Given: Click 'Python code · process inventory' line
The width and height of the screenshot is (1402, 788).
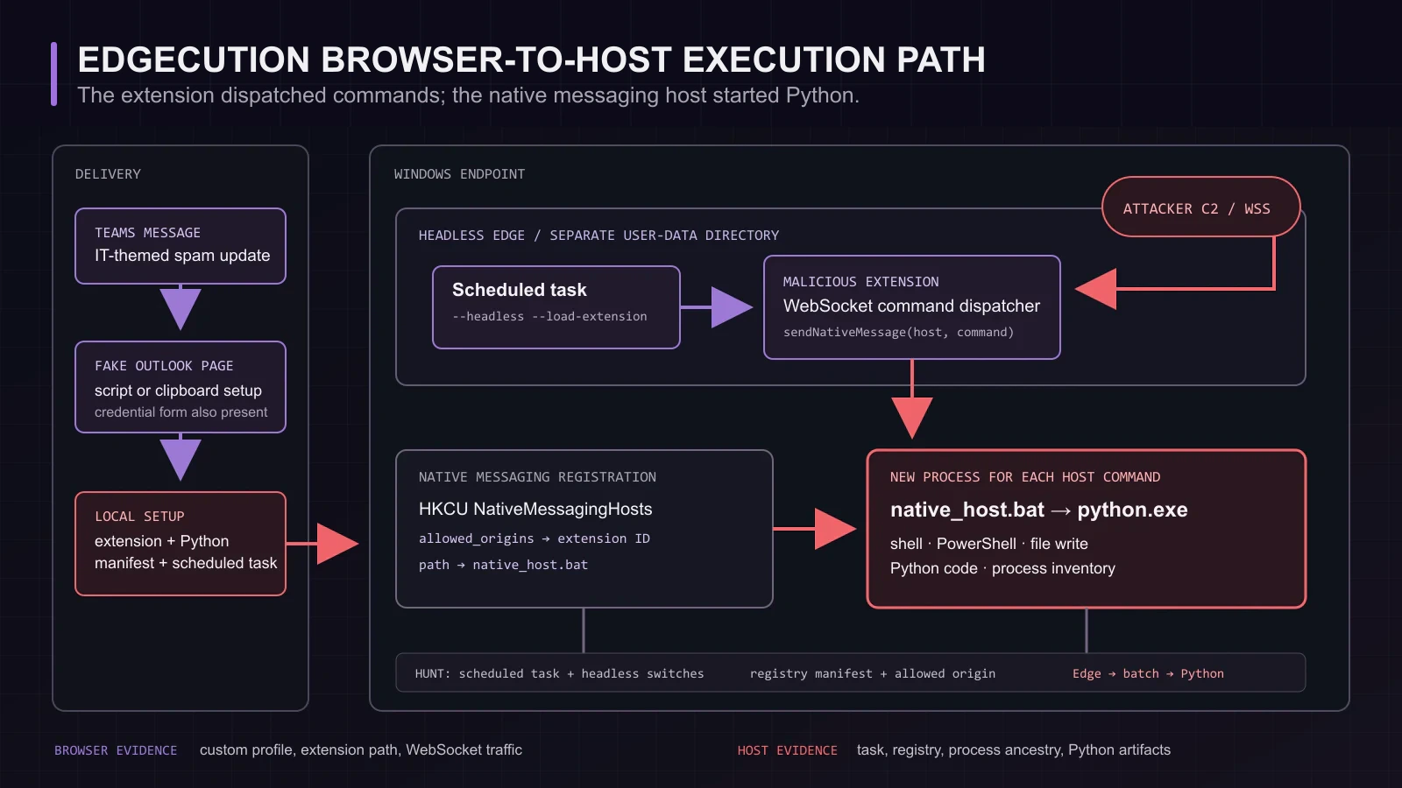Looking at the screenshot, I should pos(1002,568).
